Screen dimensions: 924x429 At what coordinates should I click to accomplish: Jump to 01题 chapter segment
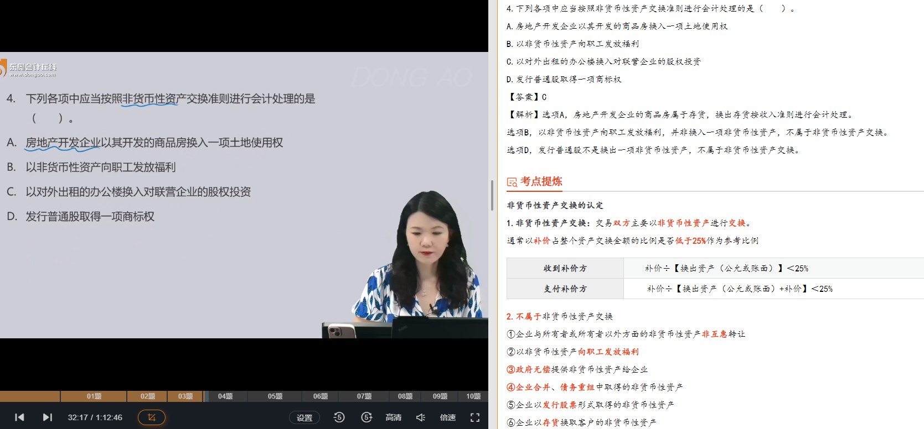point(94,396)
